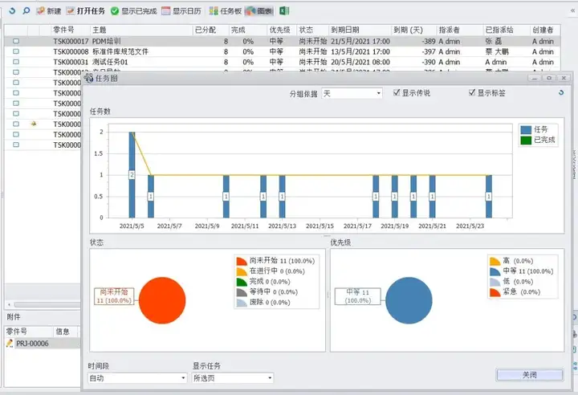The height and width of the screenshot is (395, 578).
Task: Sort by the 状态 column header
Action: (x=312, y=30)
